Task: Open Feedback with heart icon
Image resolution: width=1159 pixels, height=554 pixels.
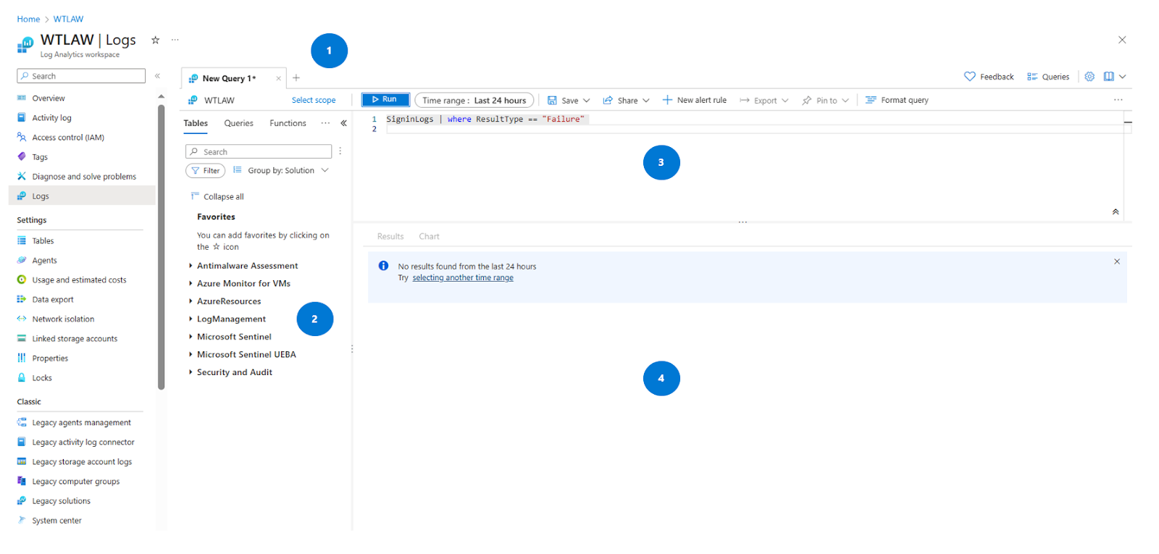Action: tap(989, 77)
